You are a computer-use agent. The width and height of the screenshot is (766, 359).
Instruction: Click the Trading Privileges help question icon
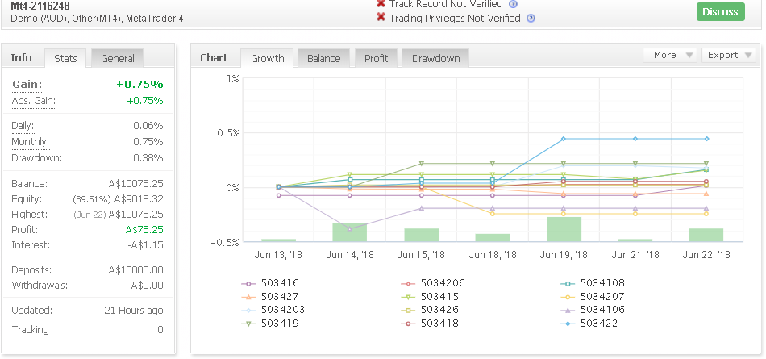(531, 19)
